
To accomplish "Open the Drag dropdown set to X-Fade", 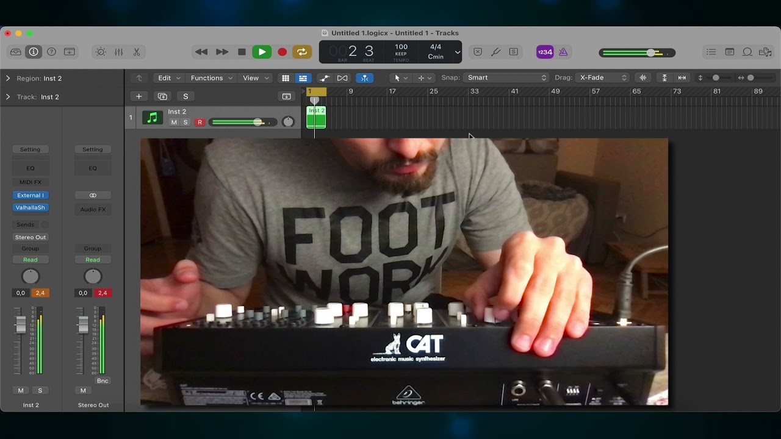I will [x=602, y=78].
